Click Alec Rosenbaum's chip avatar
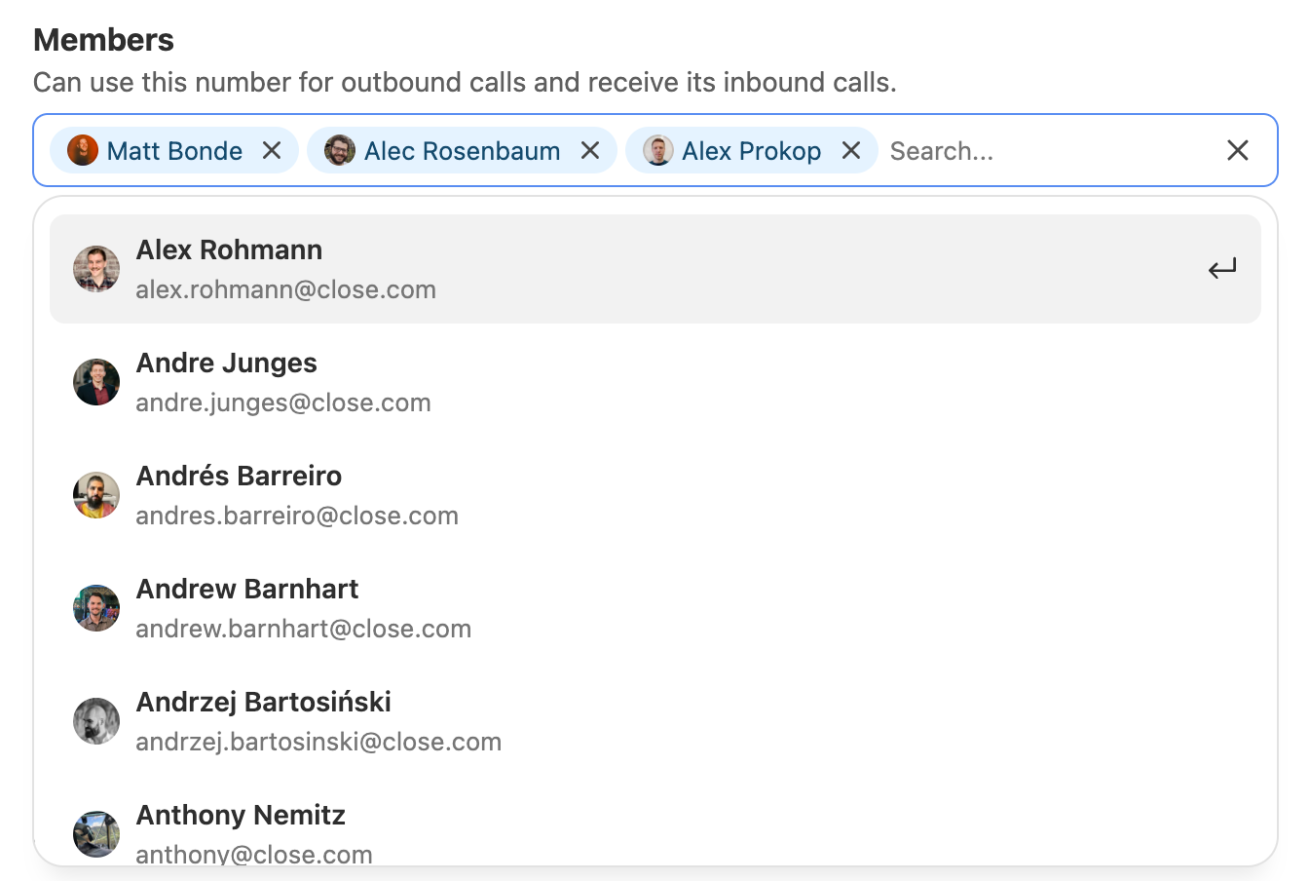 340,150
